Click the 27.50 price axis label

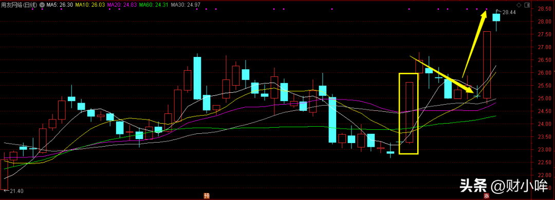click(x=545, y=34)
